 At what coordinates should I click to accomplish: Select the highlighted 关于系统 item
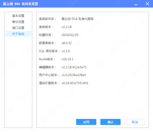pyautogui.click(x=18, y=34)
